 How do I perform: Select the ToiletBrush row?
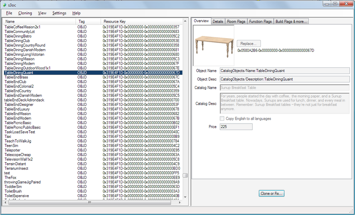(x=93, y=191)
